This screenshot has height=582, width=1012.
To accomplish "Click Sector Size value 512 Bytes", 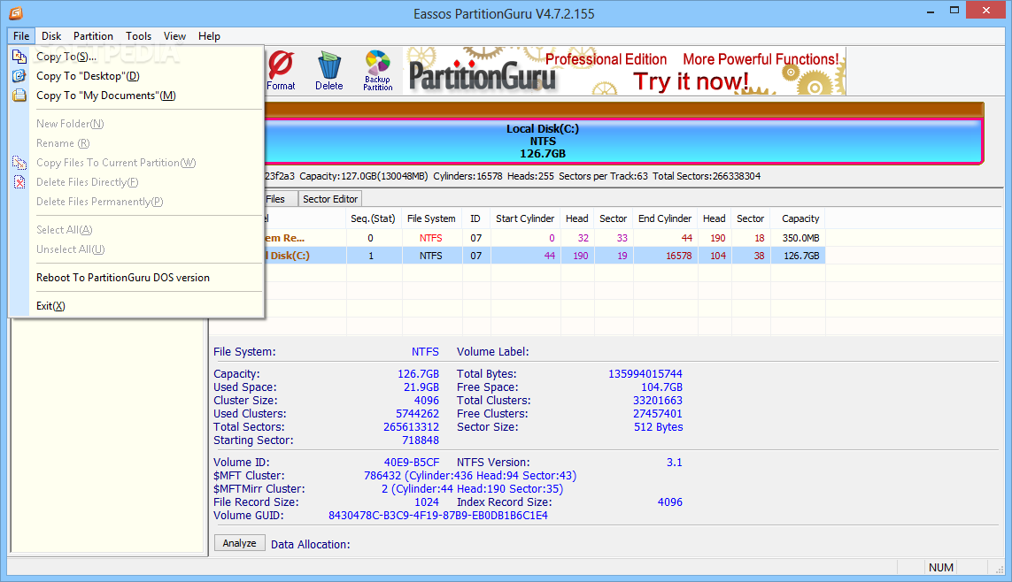I will point(659,427).
